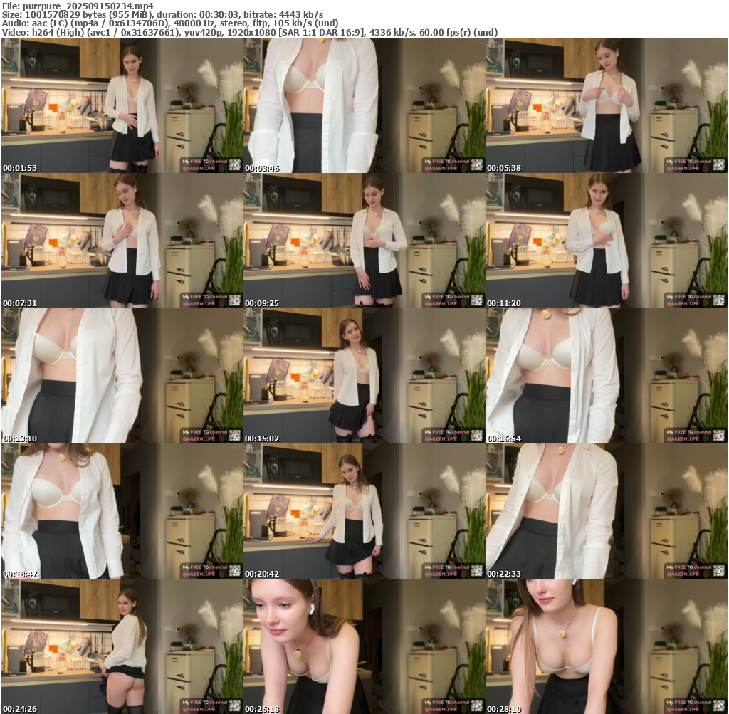Viewport: 729px width, 714px height.
Task: Jump to the frame at 00:20:42
Action: (x=364, y=511)
